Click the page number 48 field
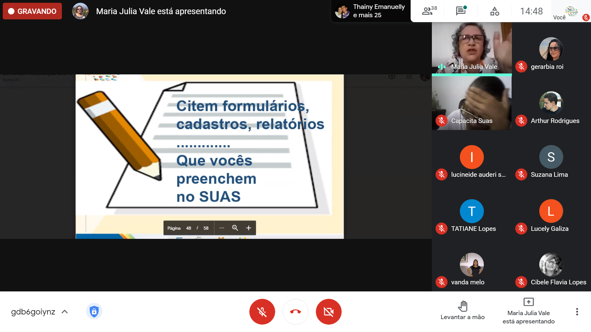Screen dimensions: 591x332 point(188,228)
